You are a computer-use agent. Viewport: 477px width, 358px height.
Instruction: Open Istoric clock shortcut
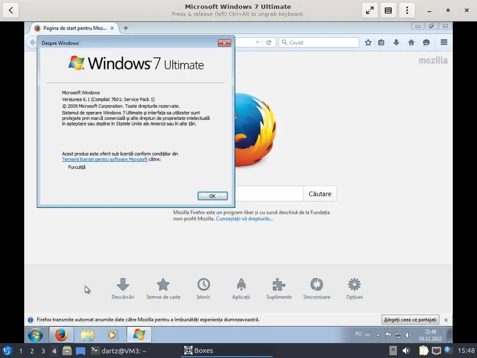204,289
